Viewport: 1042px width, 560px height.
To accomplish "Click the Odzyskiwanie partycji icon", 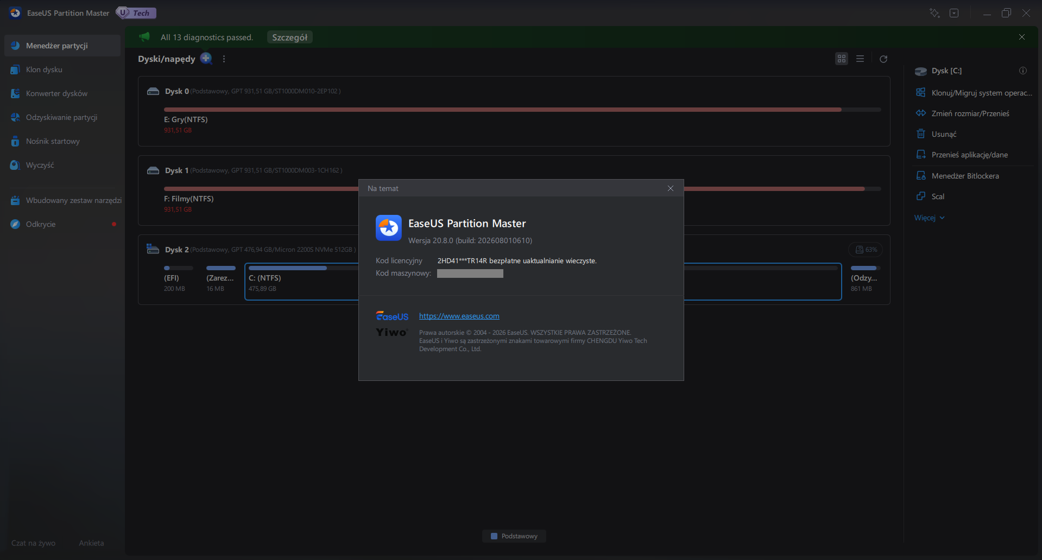I will 15,117.
